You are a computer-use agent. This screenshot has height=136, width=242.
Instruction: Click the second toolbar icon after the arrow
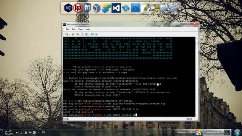coord(73,34)
